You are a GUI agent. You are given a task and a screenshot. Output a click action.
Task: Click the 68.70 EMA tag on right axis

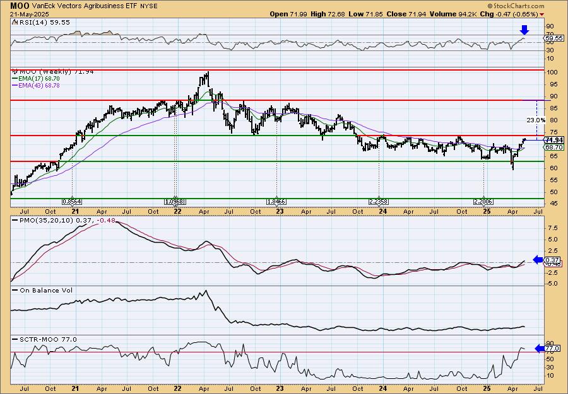(x=554, y=148)
